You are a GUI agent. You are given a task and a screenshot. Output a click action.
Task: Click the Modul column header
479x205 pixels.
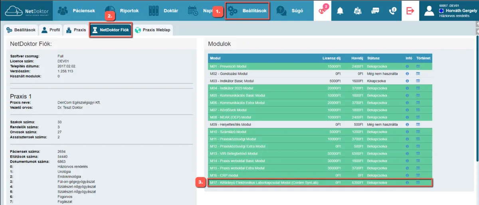216,58
